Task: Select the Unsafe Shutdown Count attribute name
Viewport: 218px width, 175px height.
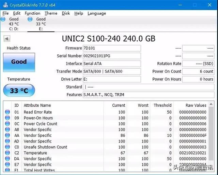Action: 45,147
